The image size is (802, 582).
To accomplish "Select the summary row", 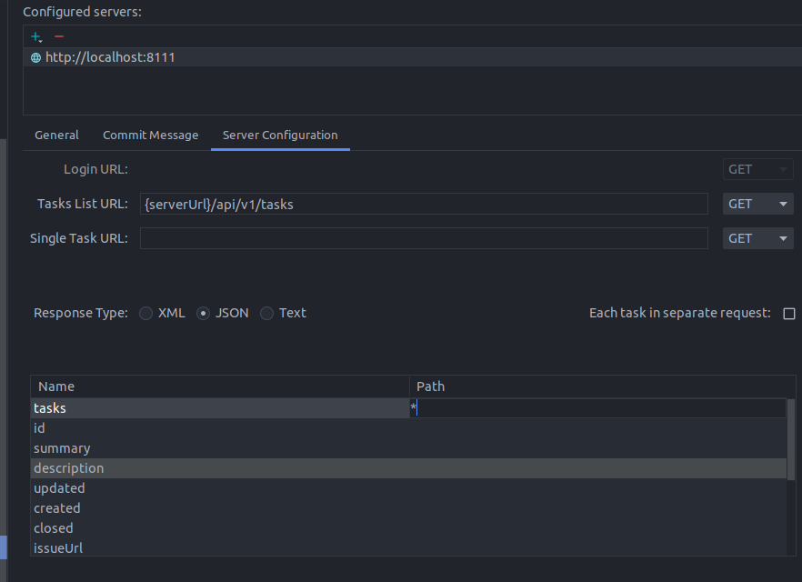I will coord(408,448).
